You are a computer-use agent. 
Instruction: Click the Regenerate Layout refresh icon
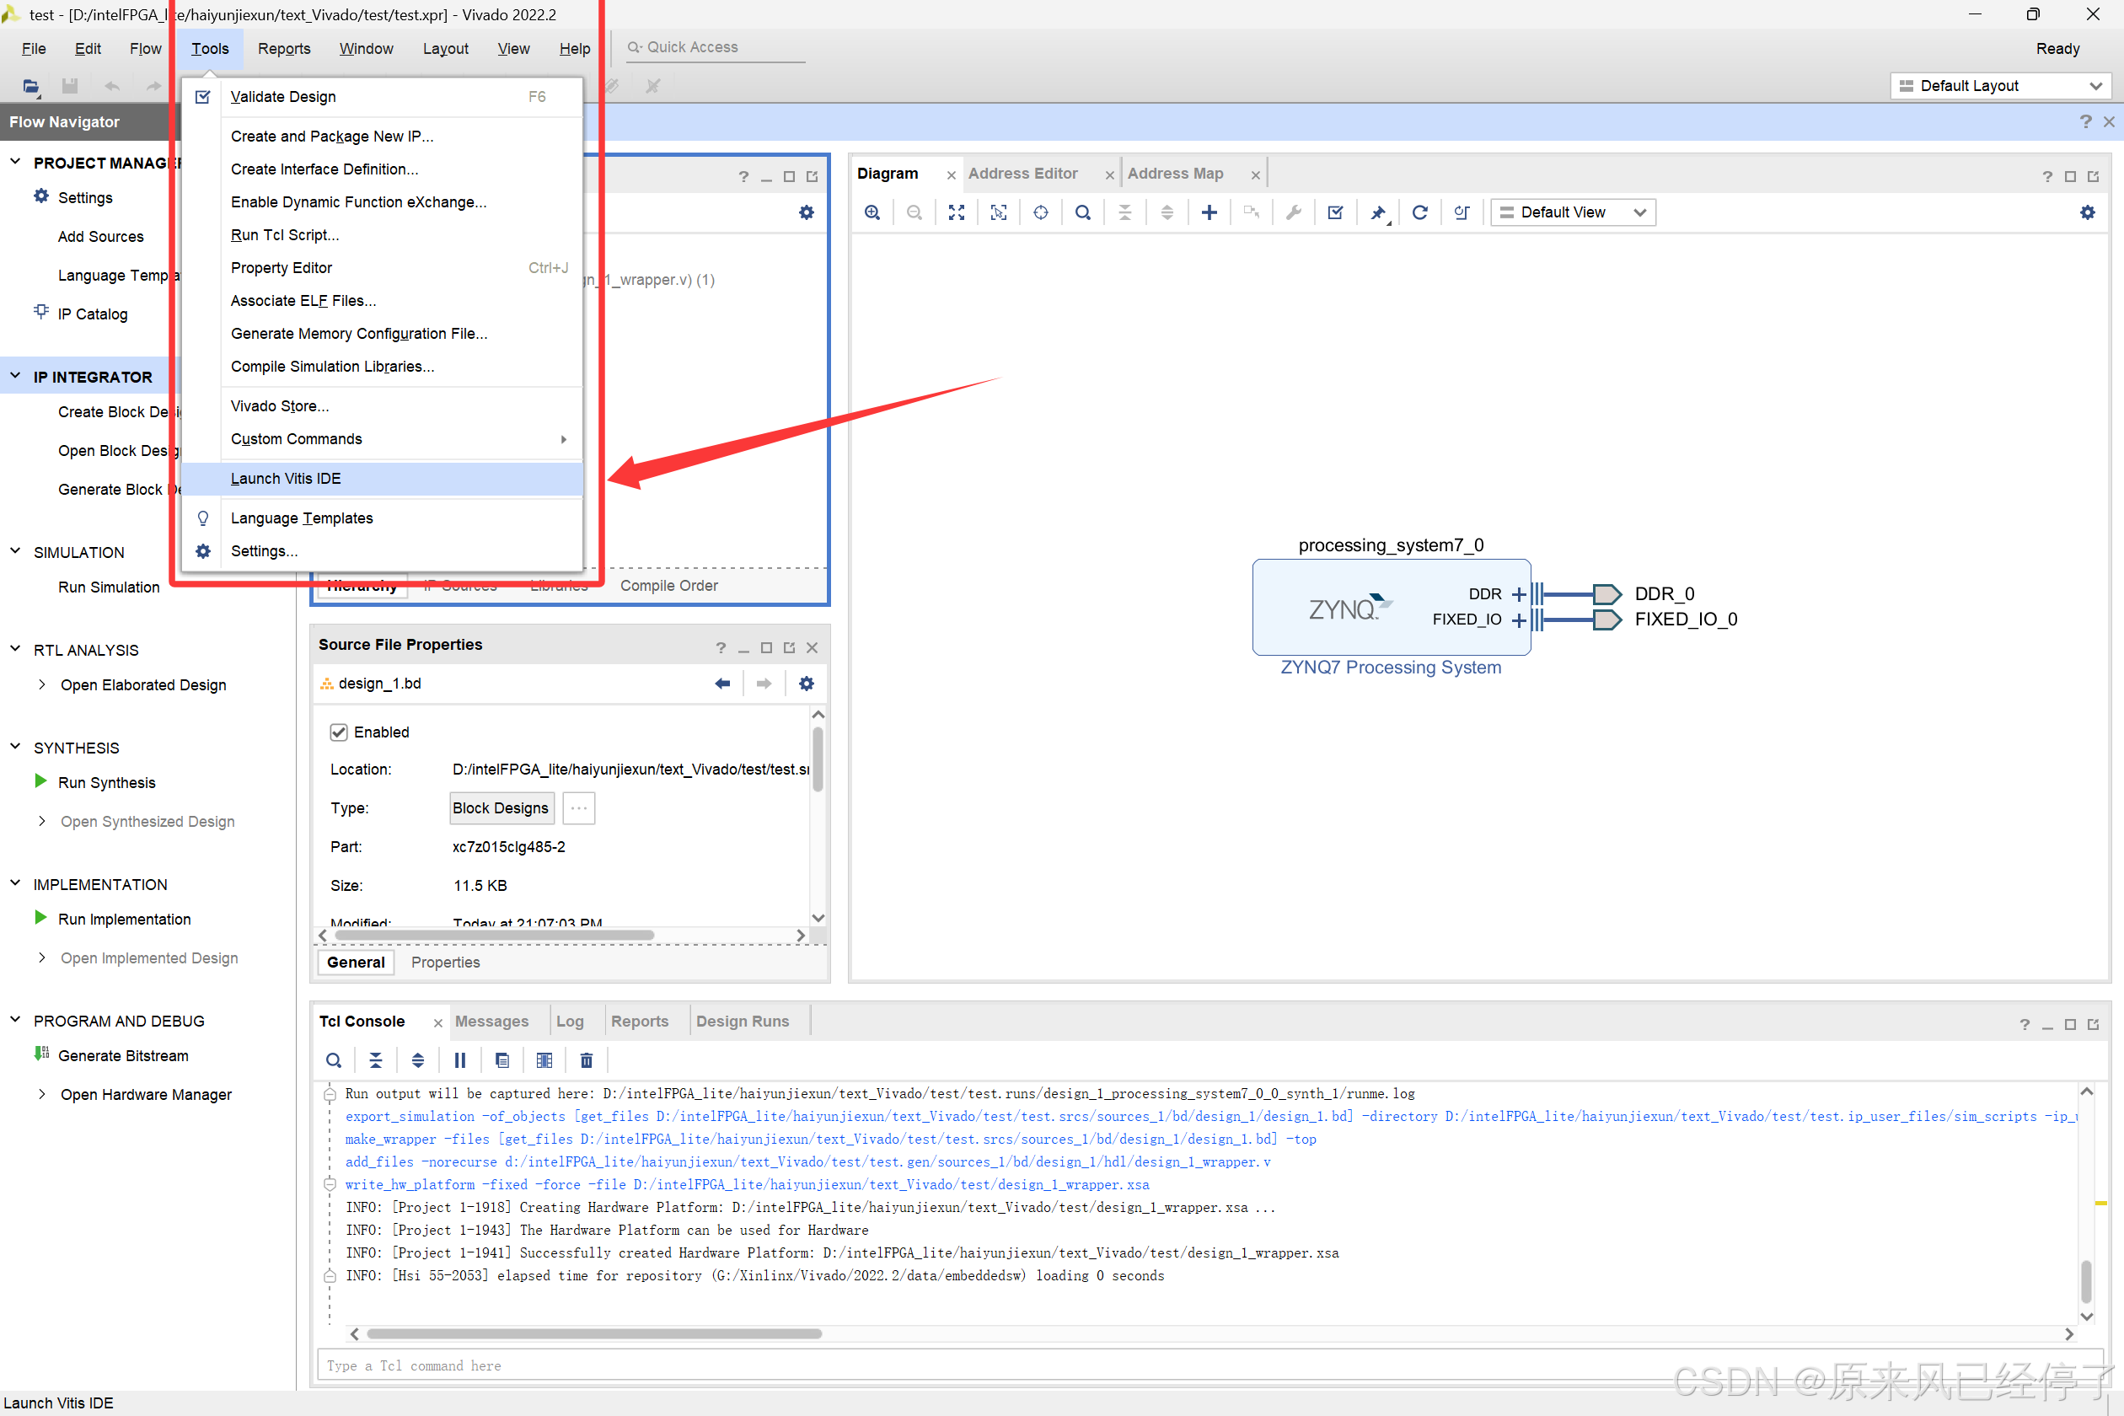[x=1419, y=212]
